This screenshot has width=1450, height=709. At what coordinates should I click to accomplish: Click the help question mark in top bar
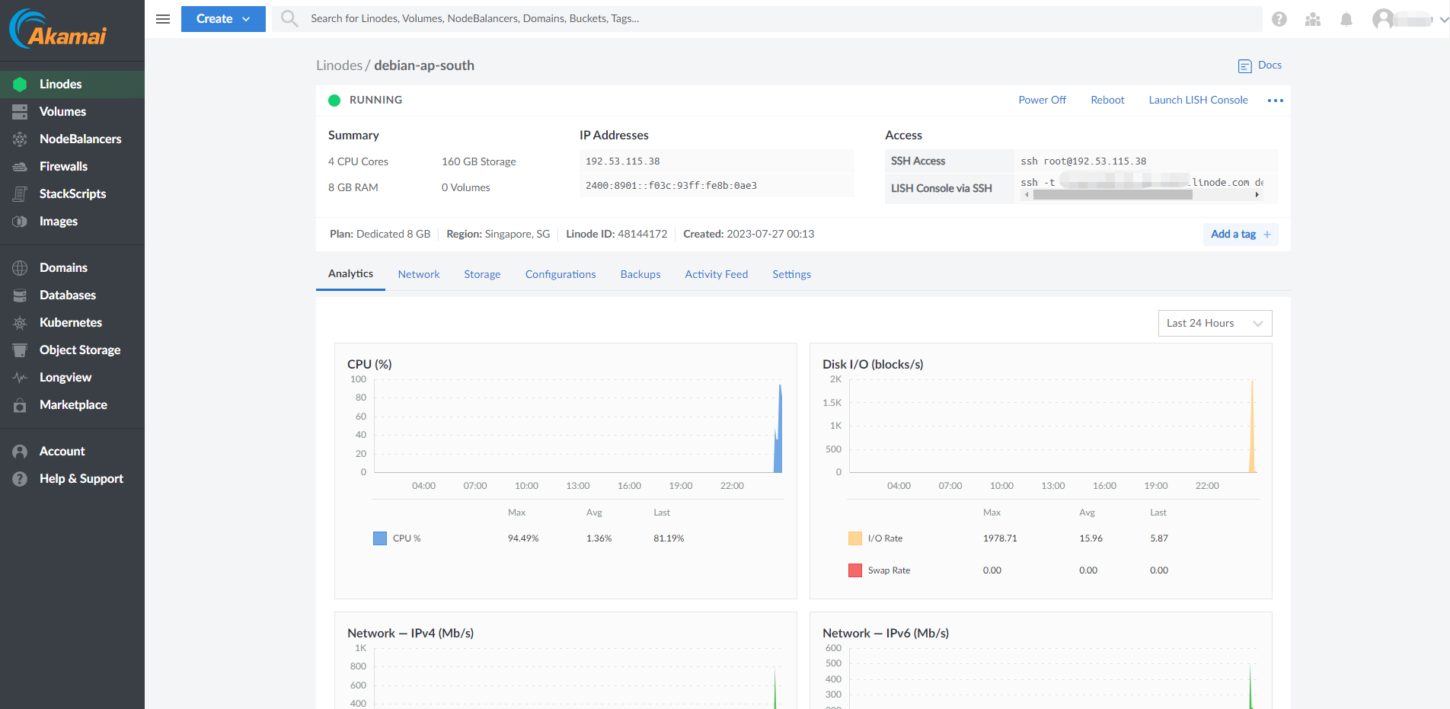click(1279, 19)
